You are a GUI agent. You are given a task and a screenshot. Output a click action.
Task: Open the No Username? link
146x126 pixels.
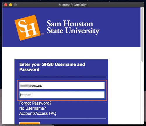(x=33, y=108)
